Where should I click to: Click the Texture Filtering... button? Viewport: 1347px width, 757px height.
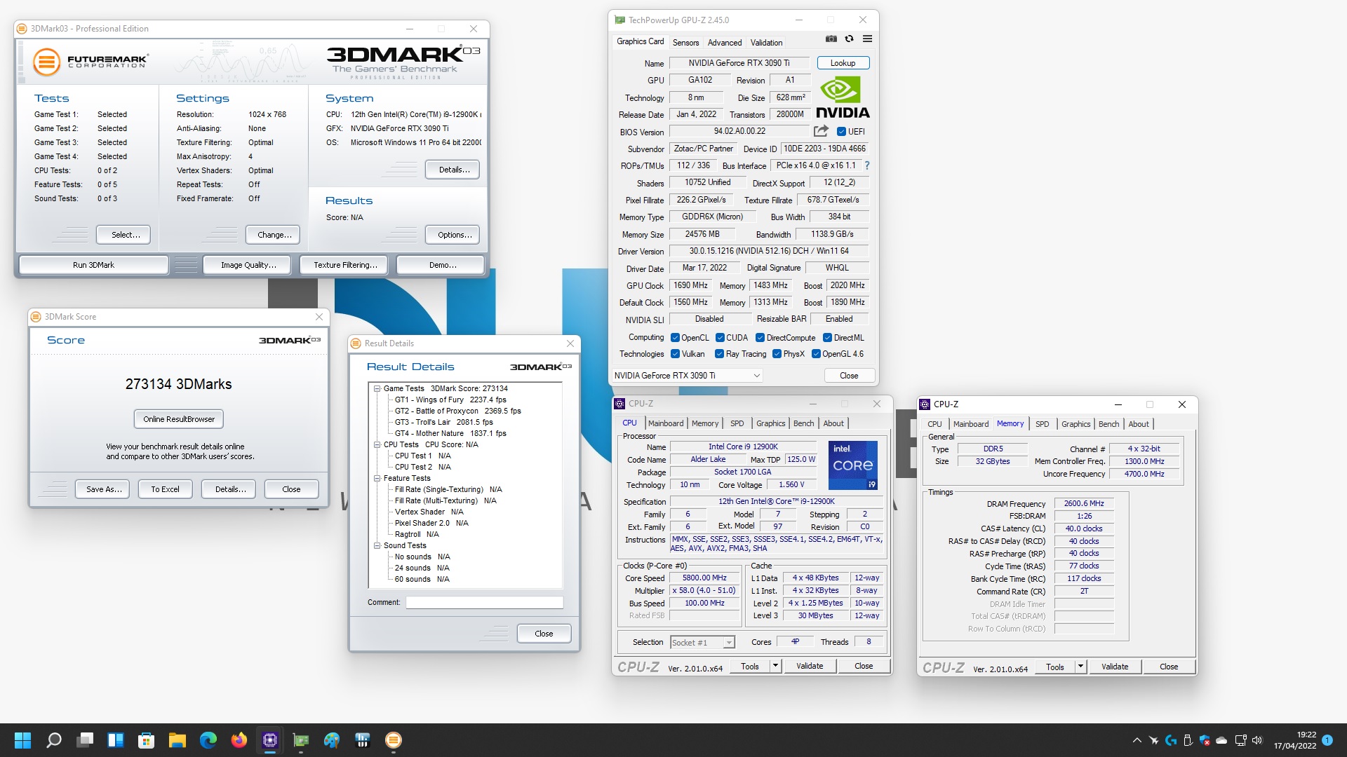(x=345, y=265)
